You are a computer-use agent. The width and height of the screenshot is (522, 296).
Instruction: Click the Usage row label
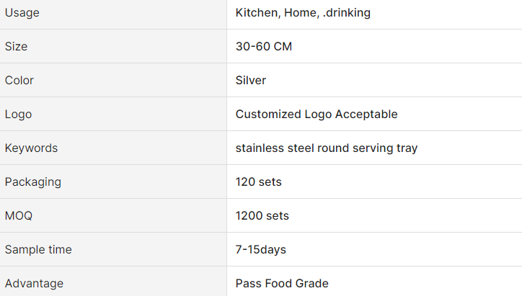click(22, 13)
